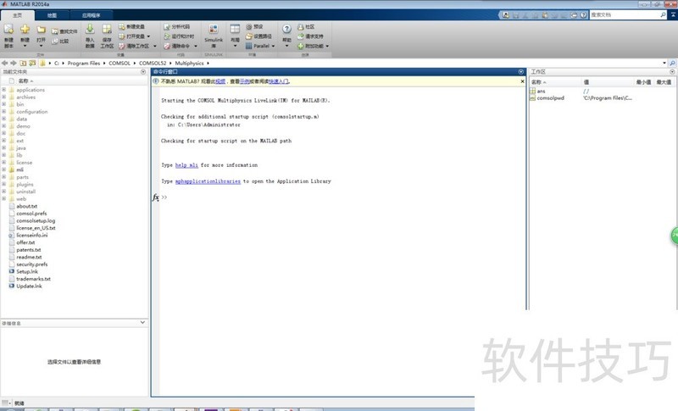Expand the applications folder
The height and width of the screenshot is (411, 678).
(x=4, y=90)
